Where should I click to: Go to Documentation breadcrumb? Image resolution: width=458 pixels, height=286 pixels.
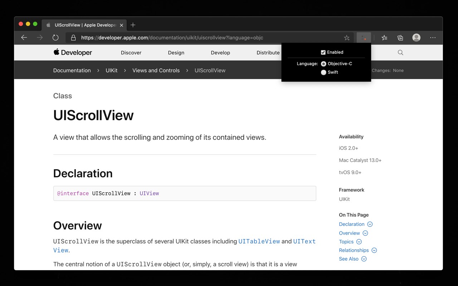72,70
